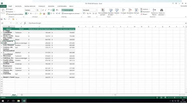Screen dimensions: 187x105
Task: Click the AutoSom sigma icon
Action: (141, 9)
